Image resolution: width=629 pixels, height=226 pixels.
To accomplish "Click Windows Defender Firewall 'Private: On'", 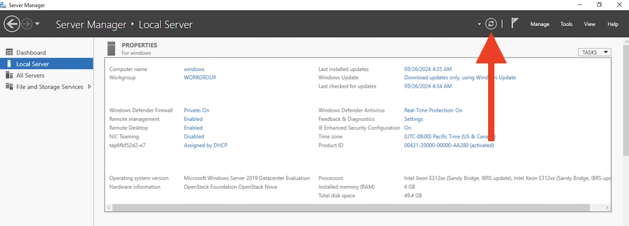I will [196, 110].
